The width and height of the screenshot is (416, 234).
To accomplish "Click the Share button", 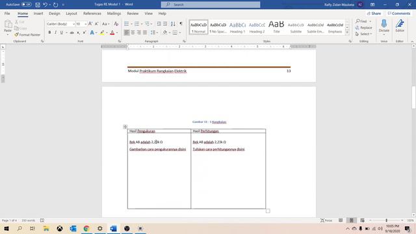I will 374,13.
